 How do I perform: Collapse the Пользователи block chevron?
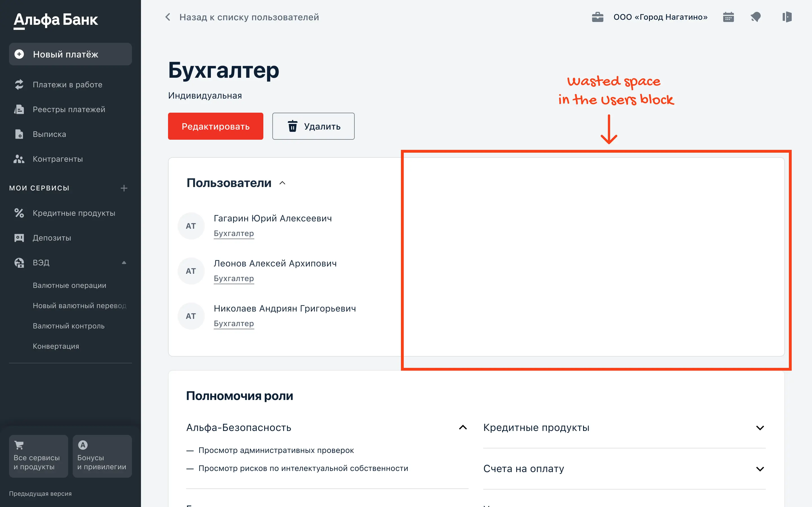pos(283,183)
